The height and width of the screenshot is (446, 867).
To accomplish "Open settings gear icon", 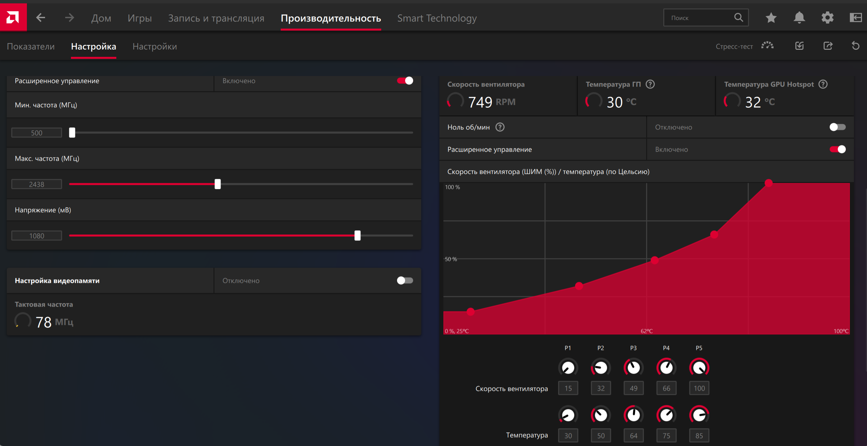I will (x=827, y=17).
